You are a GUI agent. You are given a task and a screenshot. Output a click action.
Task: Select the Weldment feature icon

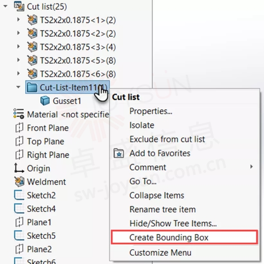[x=19, y=182]
